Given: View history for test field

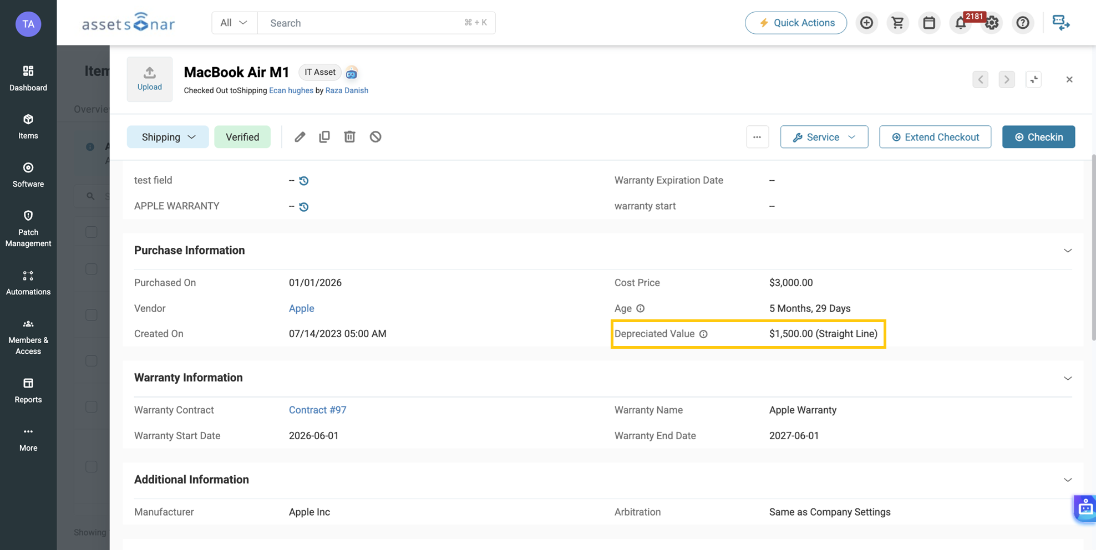Looking at the screenshot, I should pyautogui.click(x=304, y=181).
